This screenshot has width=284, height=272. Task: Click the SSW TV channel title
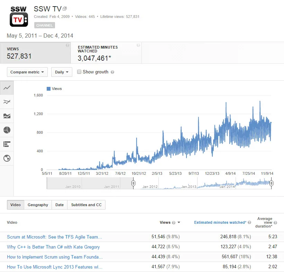coord(48,9)
